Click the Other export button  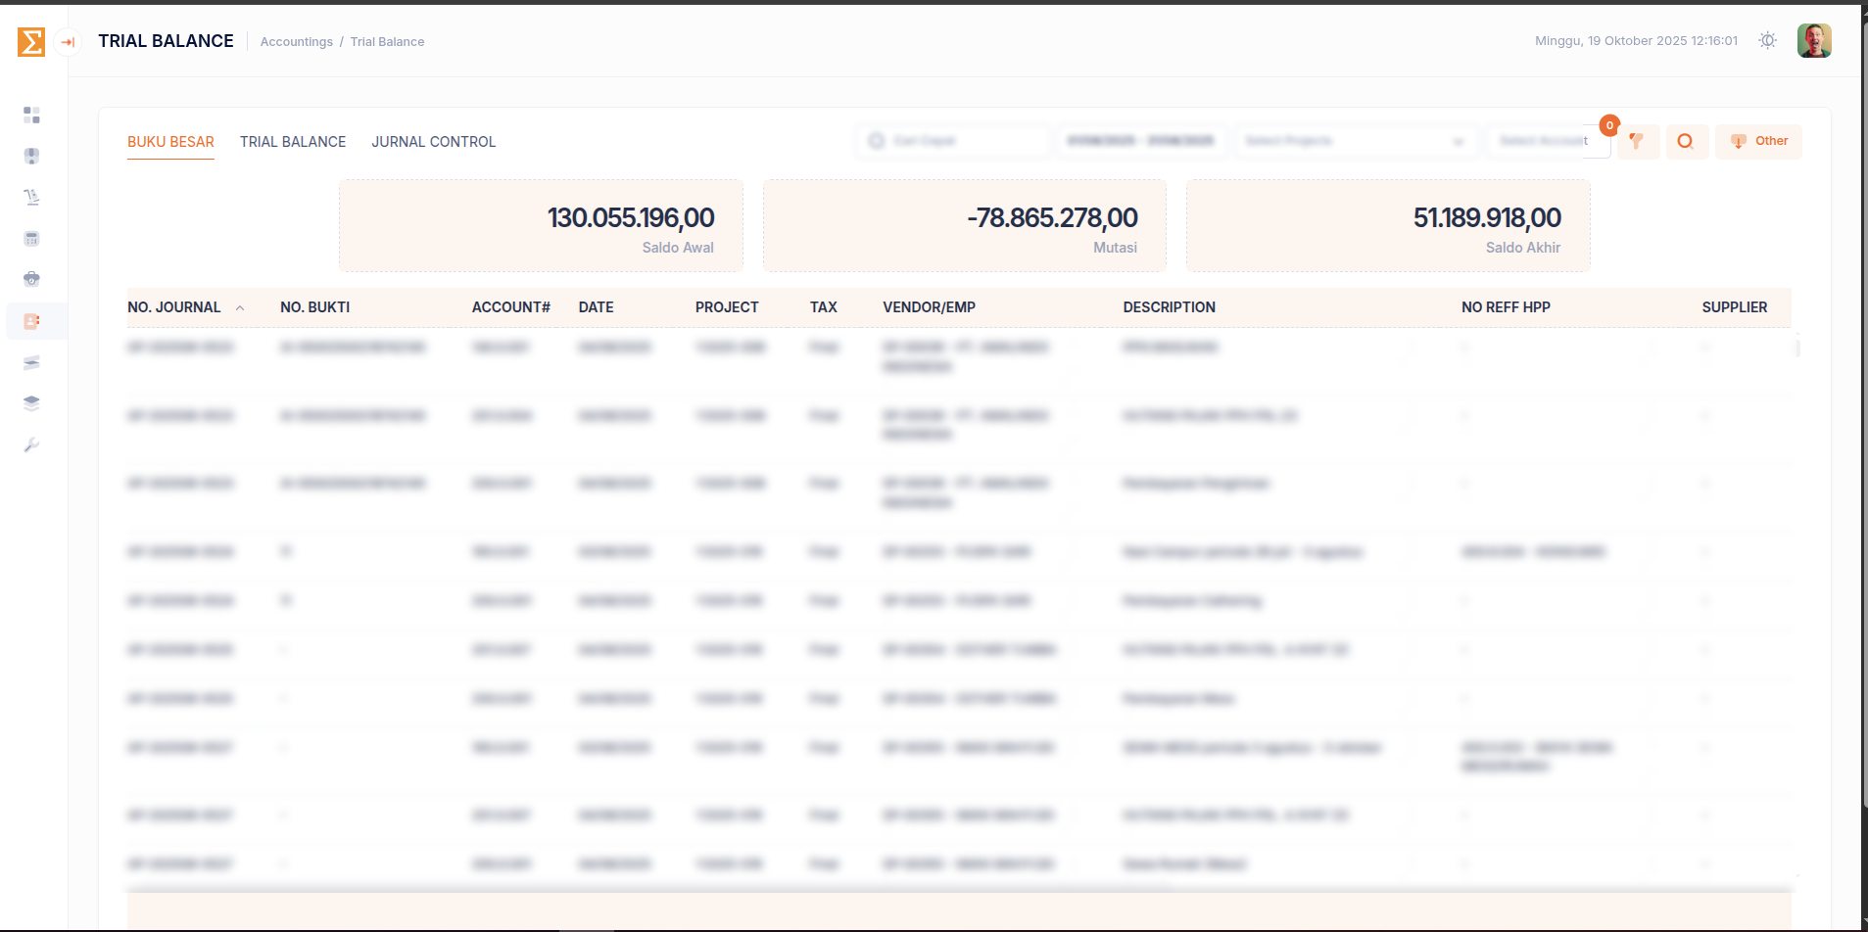point(1758,141)
